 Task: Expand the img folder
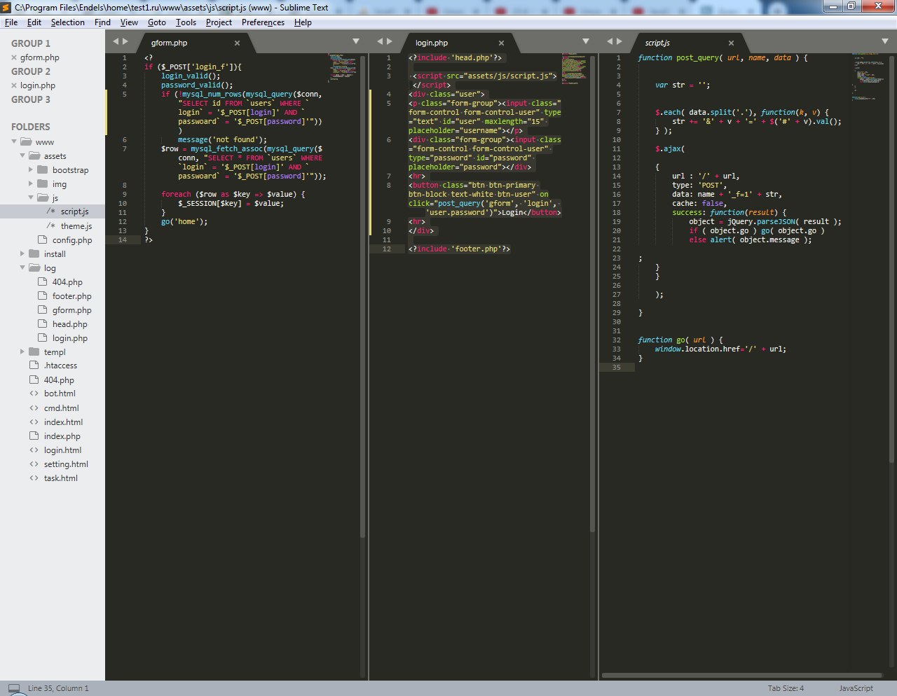[x=31, y=183]
